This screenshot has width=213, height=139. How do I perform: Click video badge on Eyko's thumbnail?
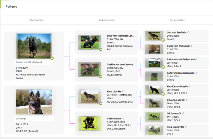point(101,50)
